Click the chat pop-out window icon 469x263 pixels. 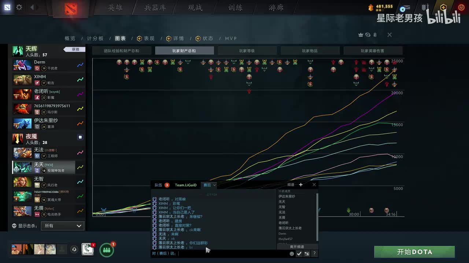[307, 254]
